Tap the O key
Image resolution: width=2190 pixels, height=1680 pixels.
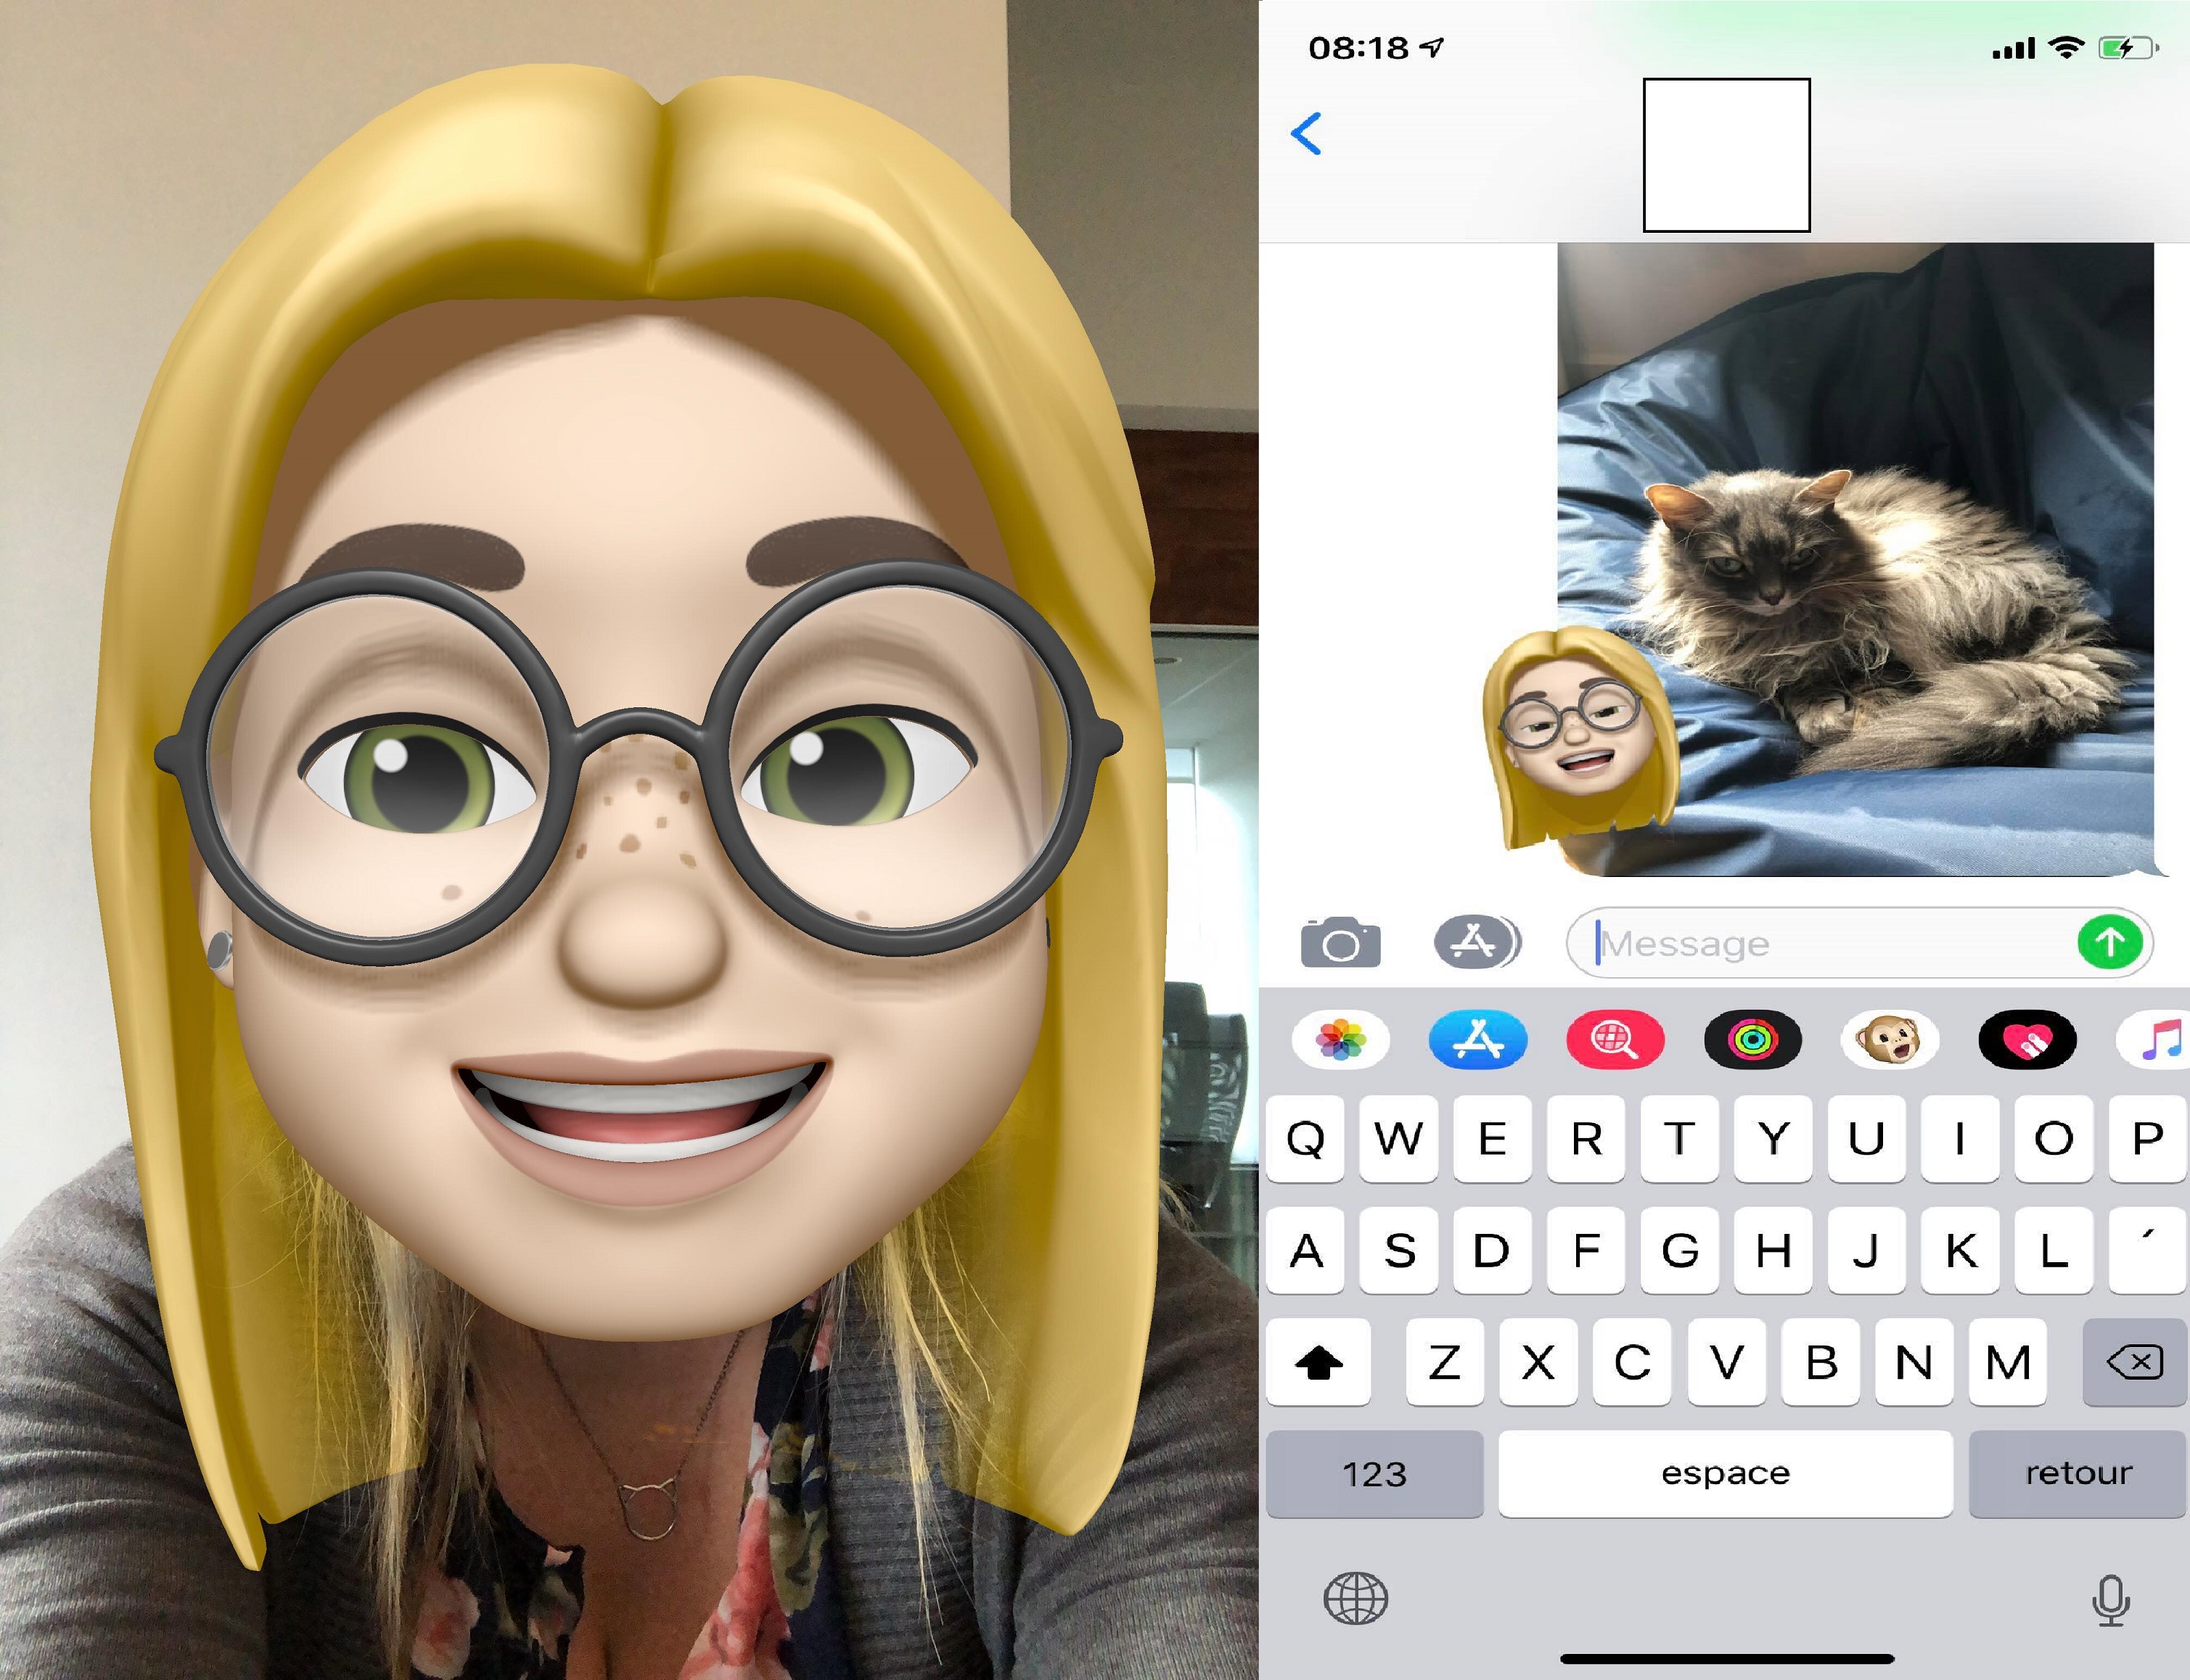[2054, 1138]
